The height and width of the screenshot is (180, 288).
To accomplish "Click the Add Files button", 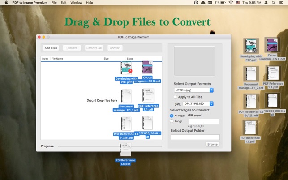I will click(51, 48).
